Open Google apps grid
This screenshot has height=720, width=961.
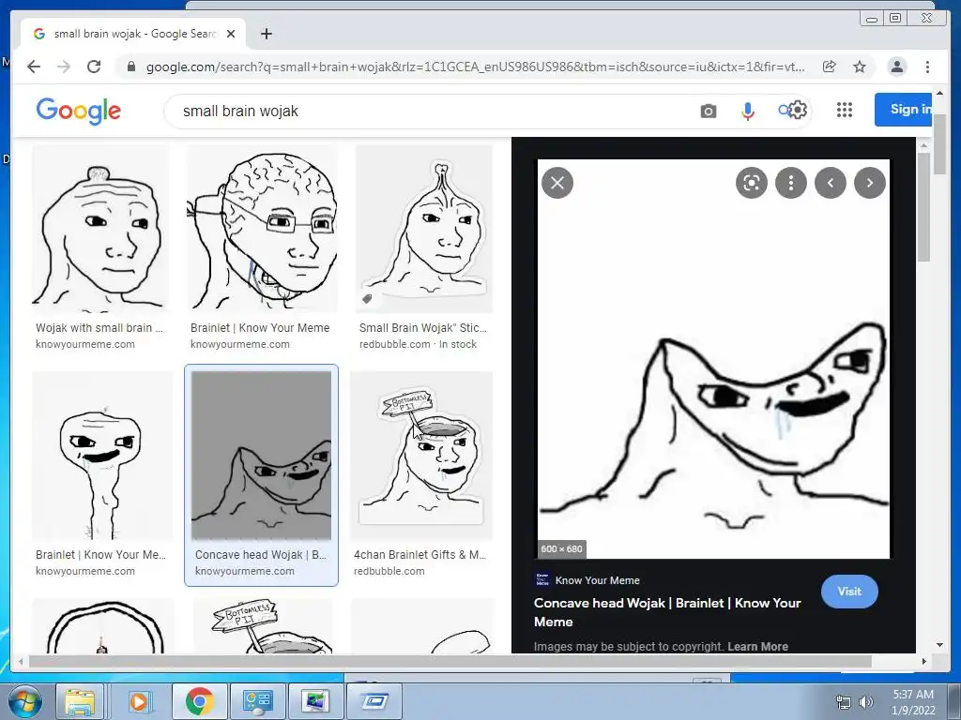(x=844, y=110)
